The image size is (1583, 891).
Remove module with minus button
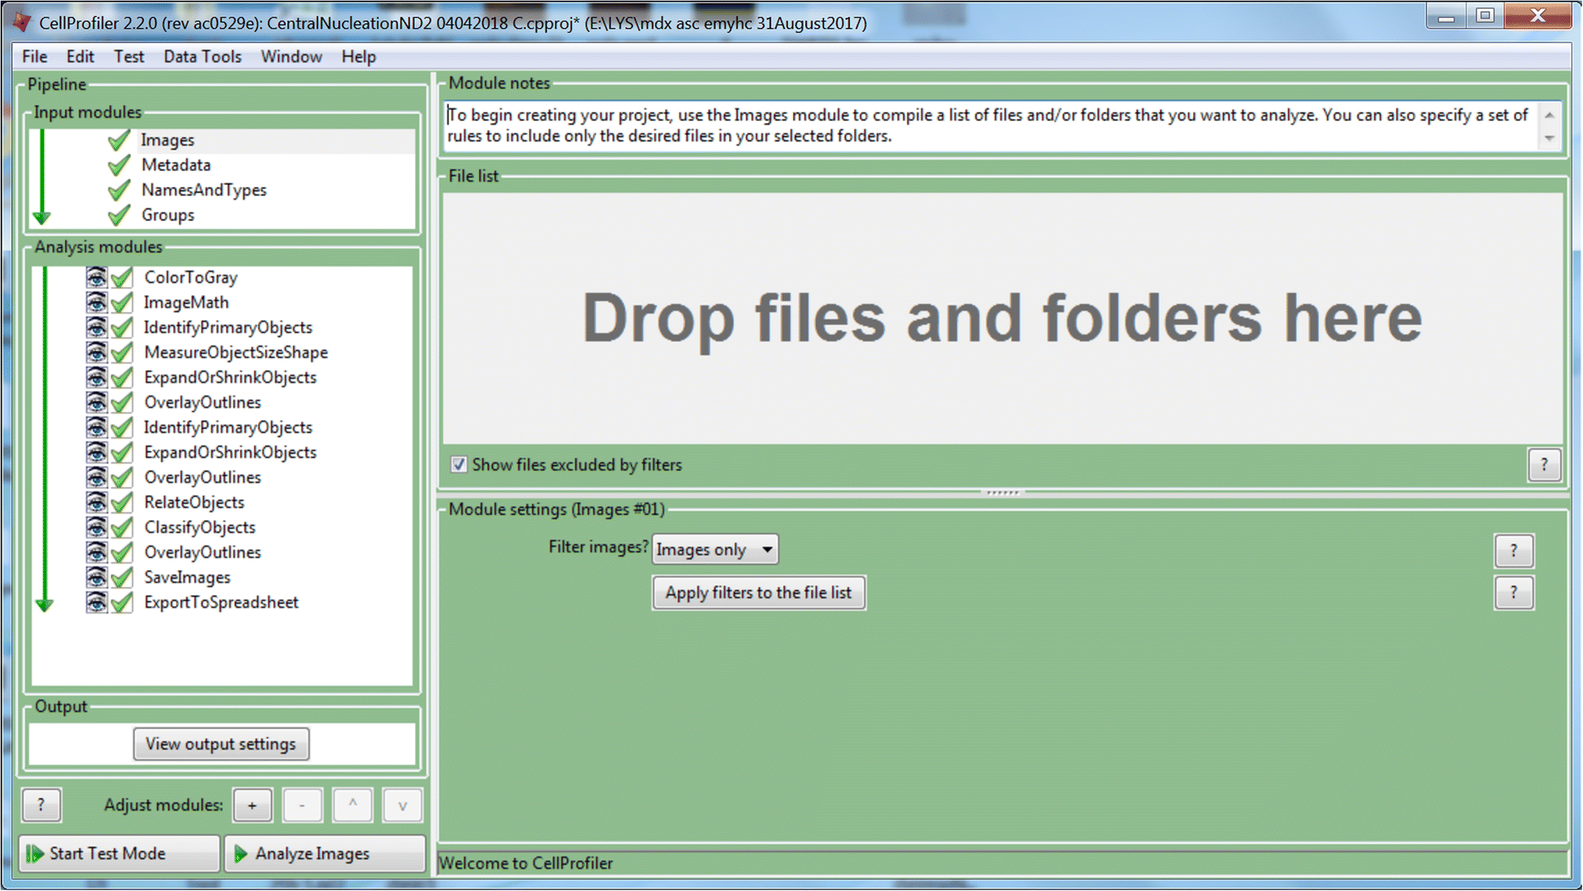(303, 805)
